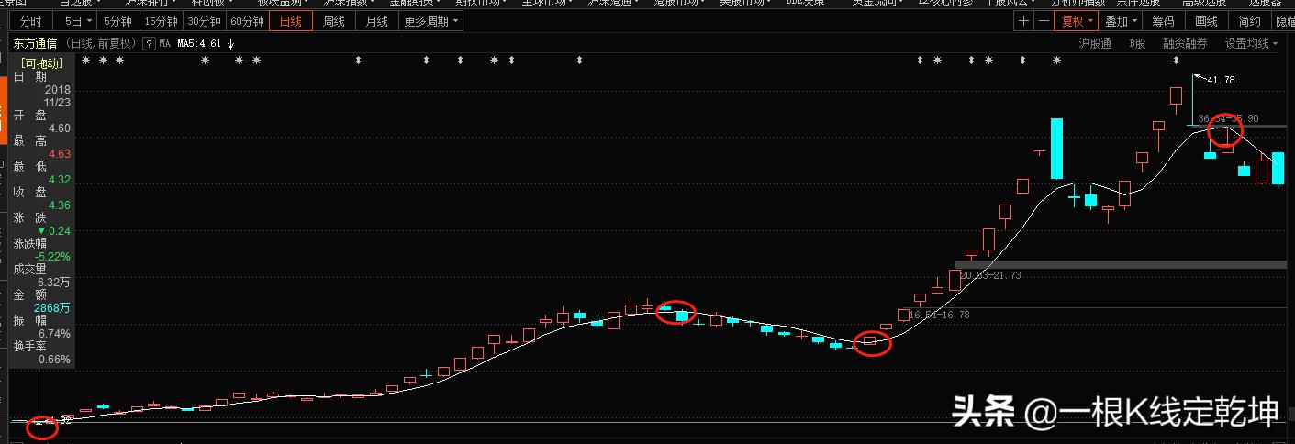This screenshot has width=1295, height=444.
Task: Switch to 分时 intraday view
Action: (x=30, y=21)
